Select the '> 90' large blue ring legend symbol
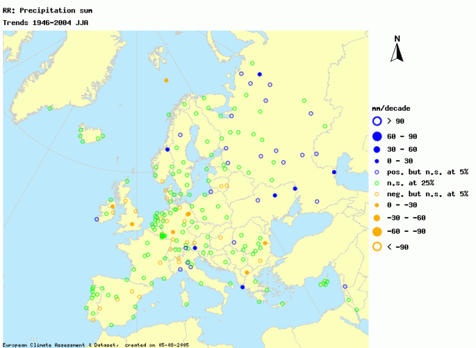 [376, 121]
